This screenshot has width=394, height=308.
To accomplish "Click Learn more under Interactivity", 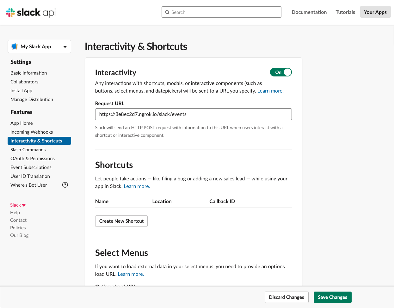I will [x=270, y=91].
